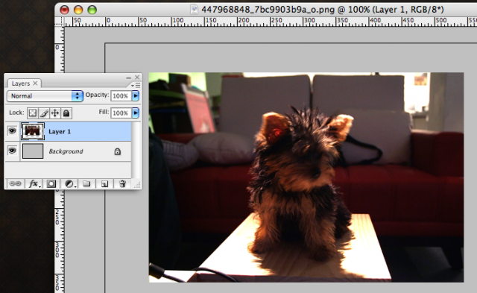Image resolution: width=477 pixels, height=293 pixels.
Task: Click the Opacity percentage field
Action: point(121,96)
